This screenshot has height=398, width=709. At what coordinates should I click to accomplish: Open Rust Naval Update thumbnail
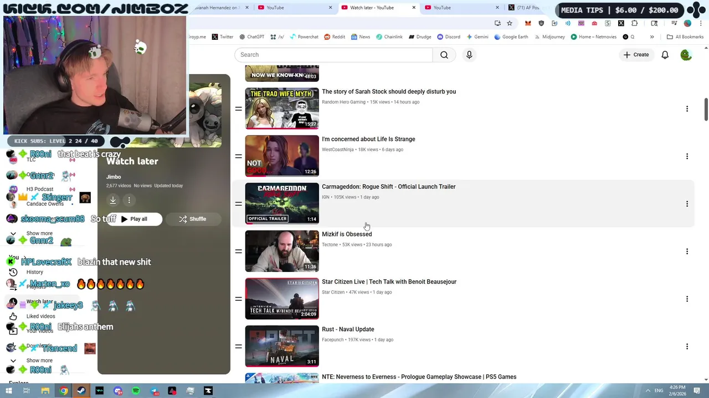pyautogui.click(x=282, y=346)
